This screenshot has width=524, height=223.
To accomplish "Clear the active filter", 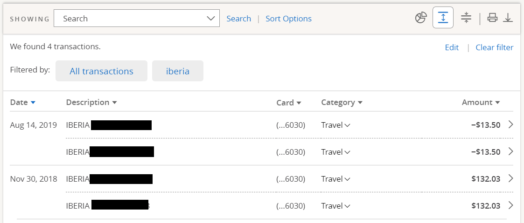I will pos(494,47).
